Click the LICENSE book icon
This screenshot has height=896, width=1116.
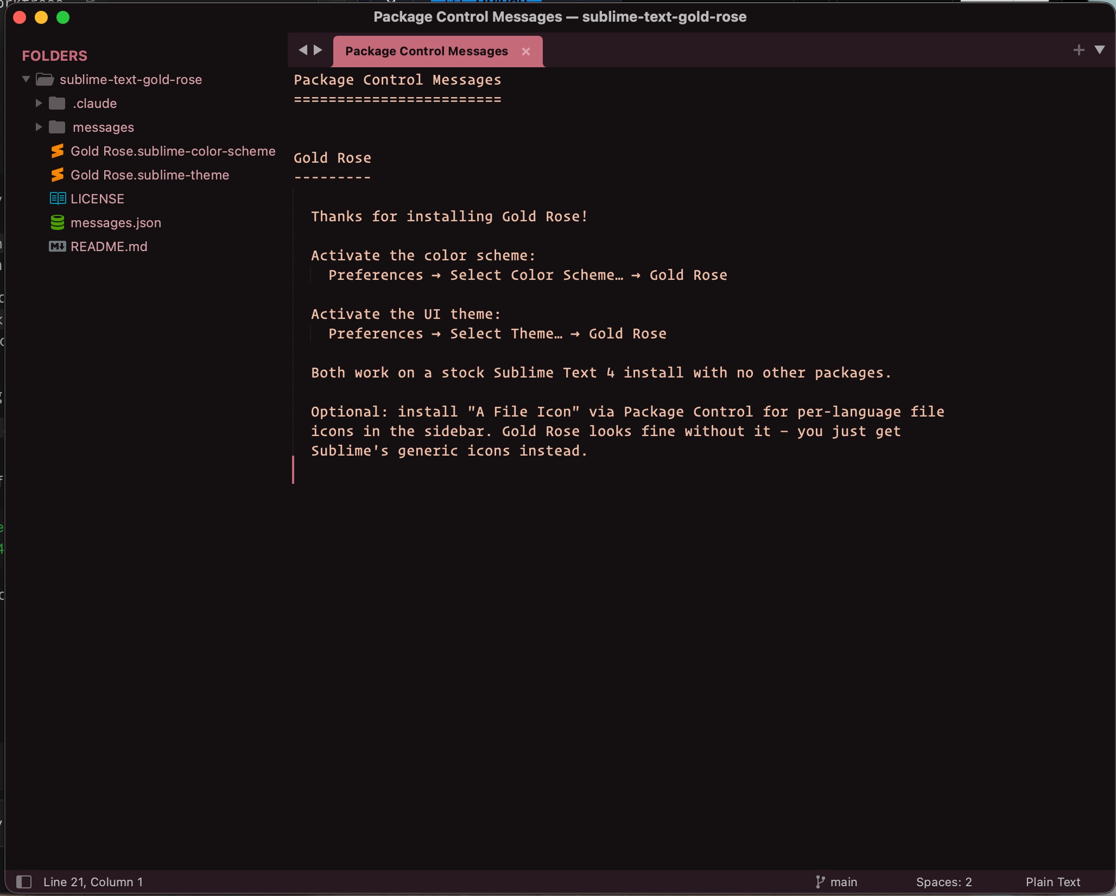pyautogui.click(x=58, y=199)
